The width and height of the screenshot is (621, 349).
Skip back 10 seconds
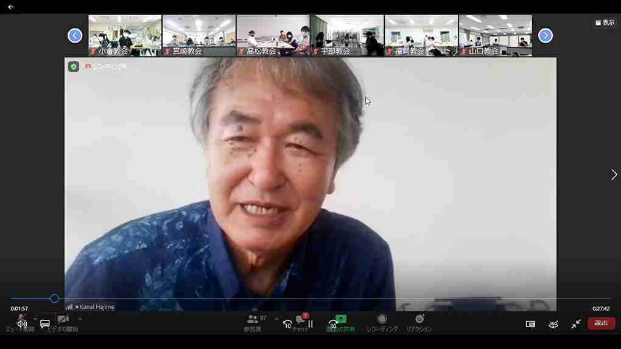tap(287, 325)
